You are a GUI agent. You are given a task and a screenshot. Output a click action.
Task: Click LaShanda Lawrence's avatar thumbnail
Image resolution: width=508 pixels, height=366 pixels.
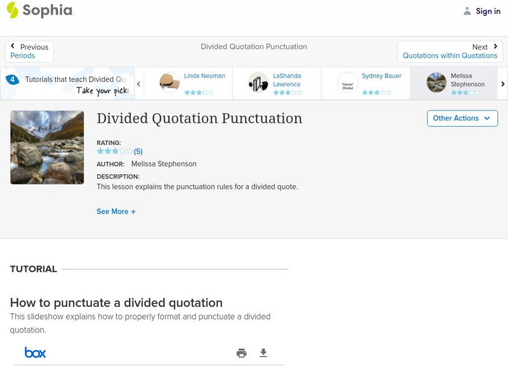click(258, 83)
